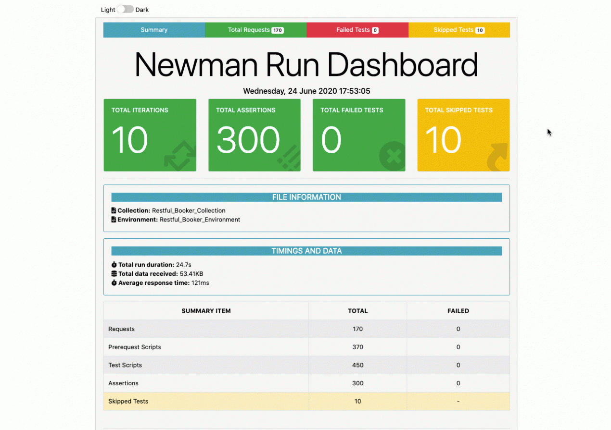Screen dimensions: 611x430
Task: Click the Total Failed Tests card
Action: tap(359, 135)
